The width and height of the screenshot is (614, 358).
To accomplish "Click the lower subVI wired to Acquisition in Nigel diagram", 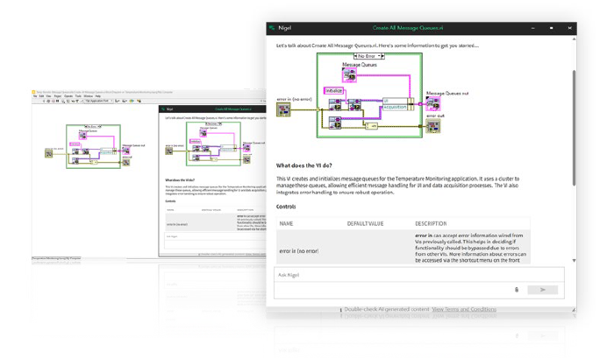I will [x=335, y=123].
